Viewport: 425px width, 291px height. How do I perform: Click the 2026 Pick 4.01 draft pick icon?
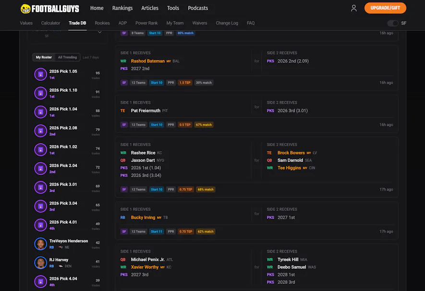[40, 225]
